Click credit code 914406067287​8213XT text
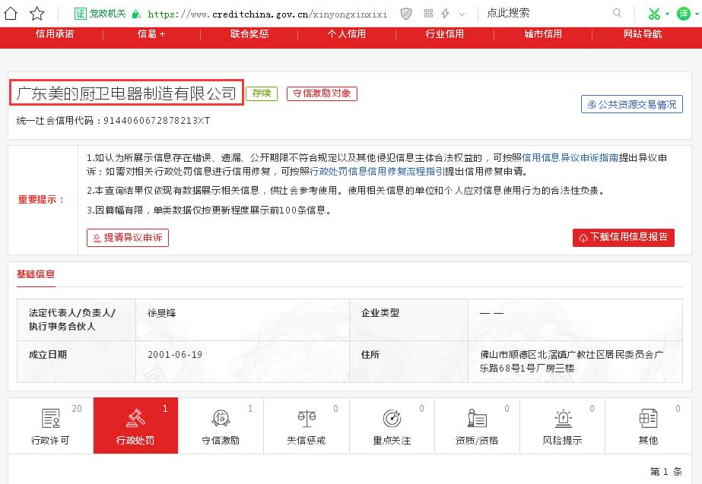Image resolution: width=702 pixels, height=484 pixels. (157, 121)
